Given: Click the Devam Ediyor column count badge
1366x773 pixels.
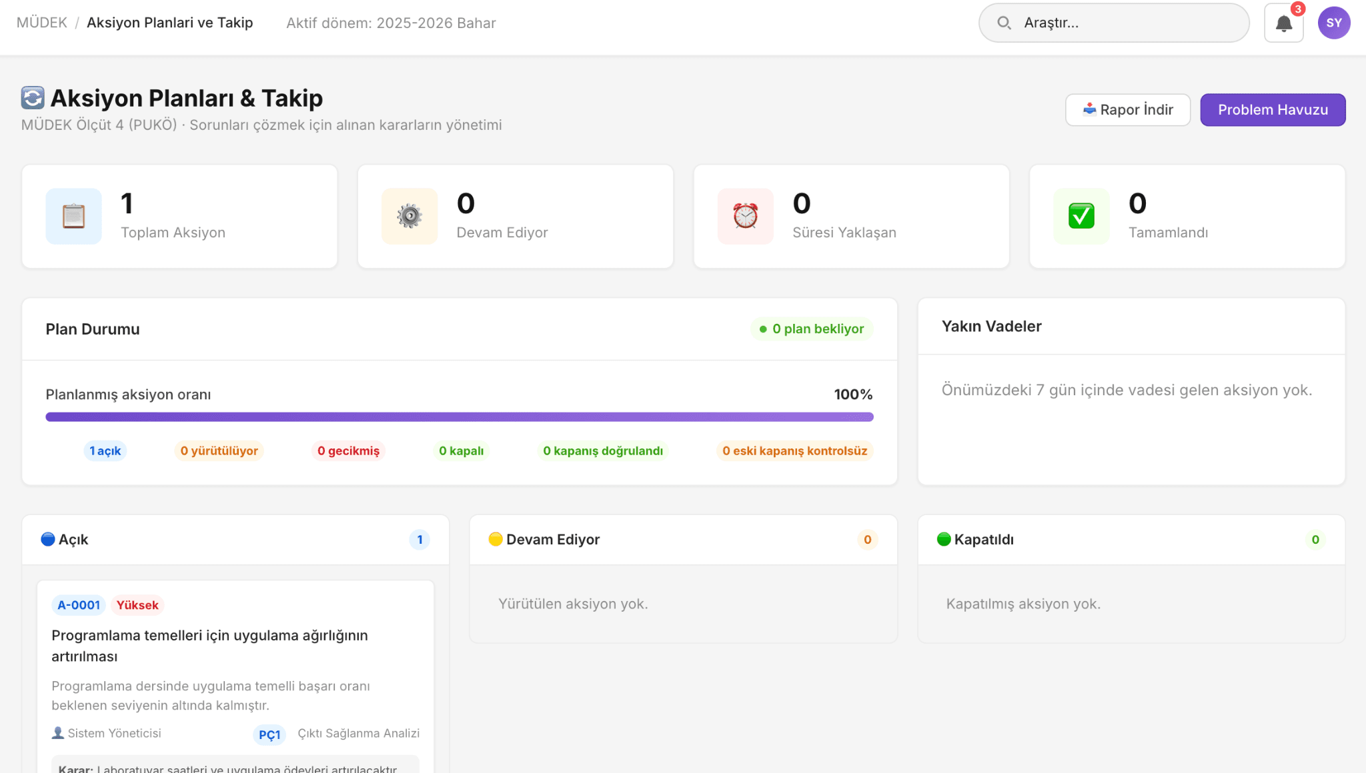Looking at the screenshot, I should point(867,540).
